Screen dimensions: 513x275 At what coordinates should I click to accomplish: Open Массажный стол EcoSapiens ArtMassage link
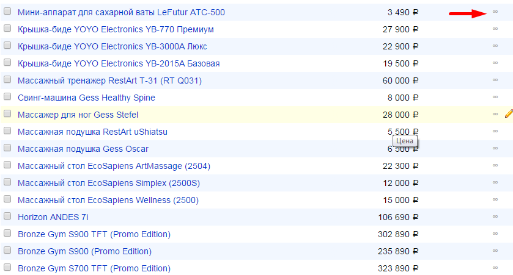pos(114,166)
